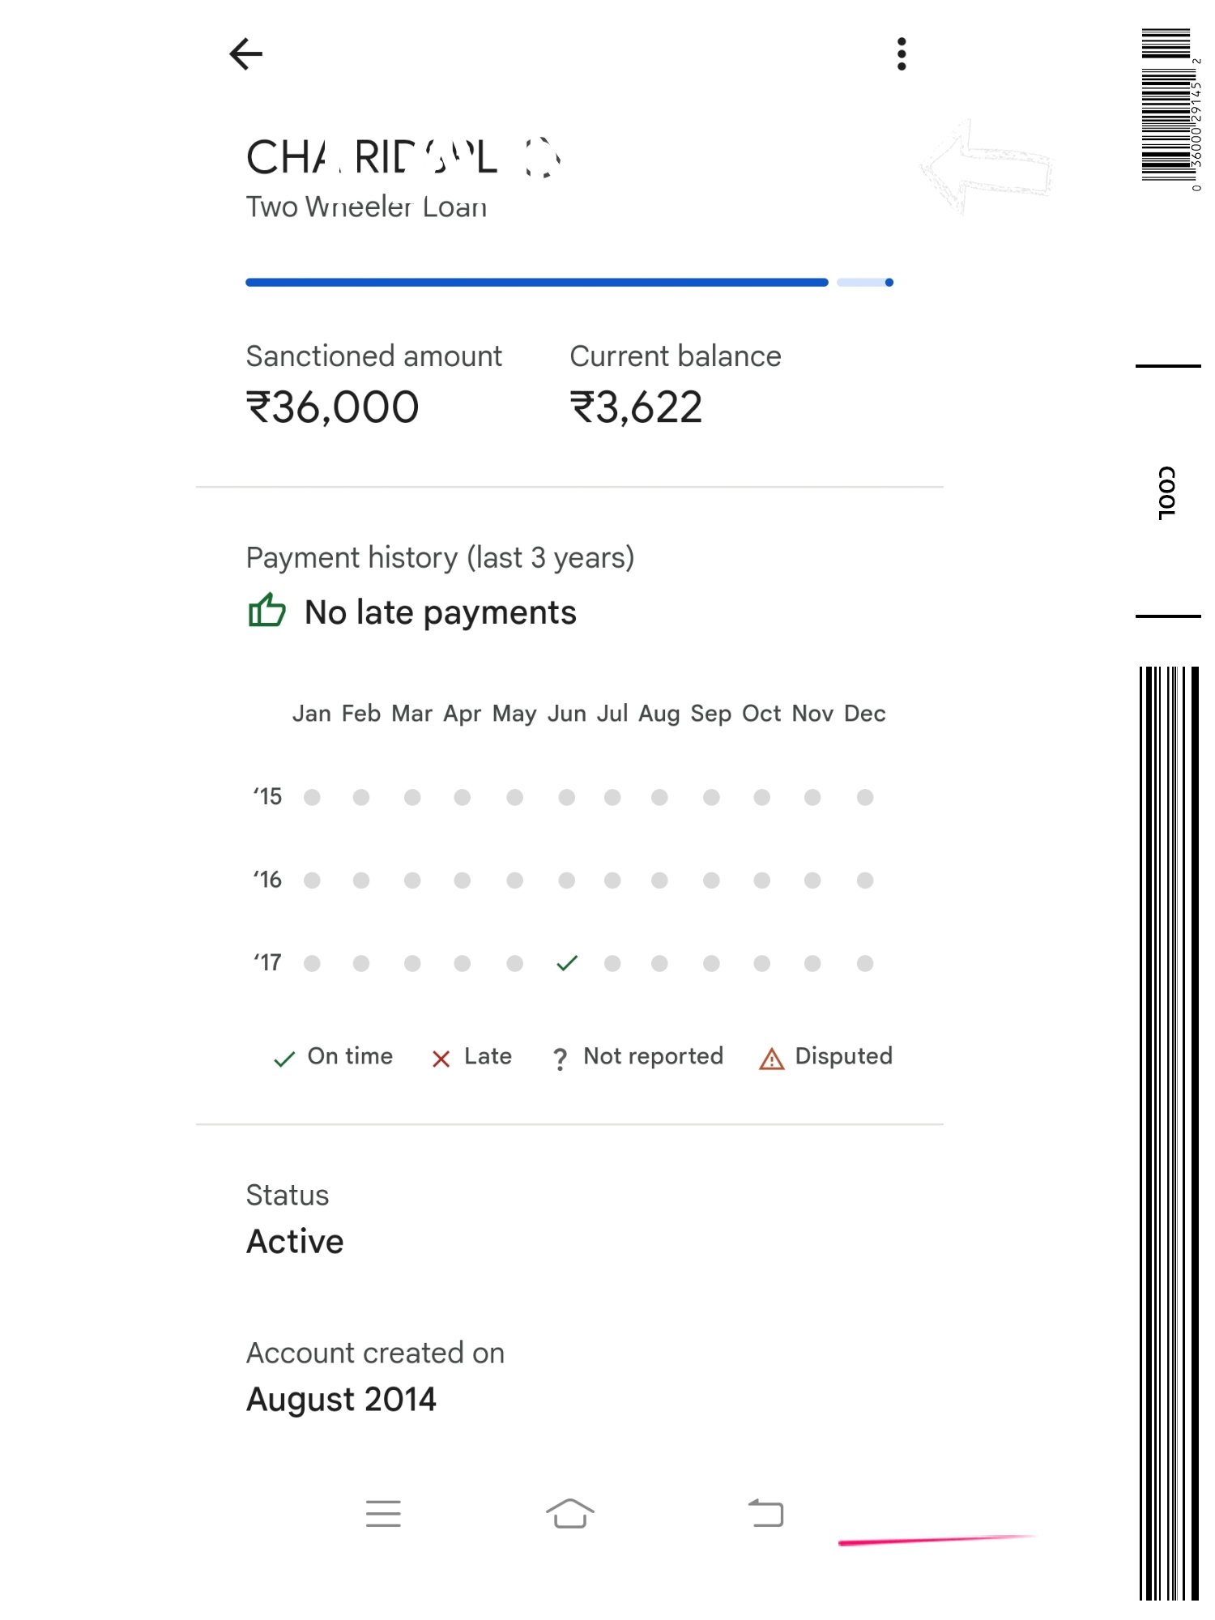
Task: Tap the Active status value
Action: click(x=295, y=1242)
